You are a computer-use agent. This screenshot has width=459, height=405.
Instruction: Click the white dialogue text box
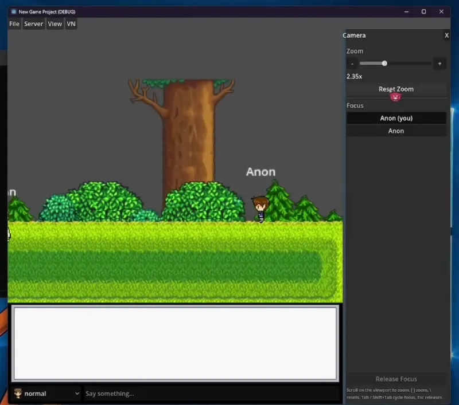(x=175, y=343)
